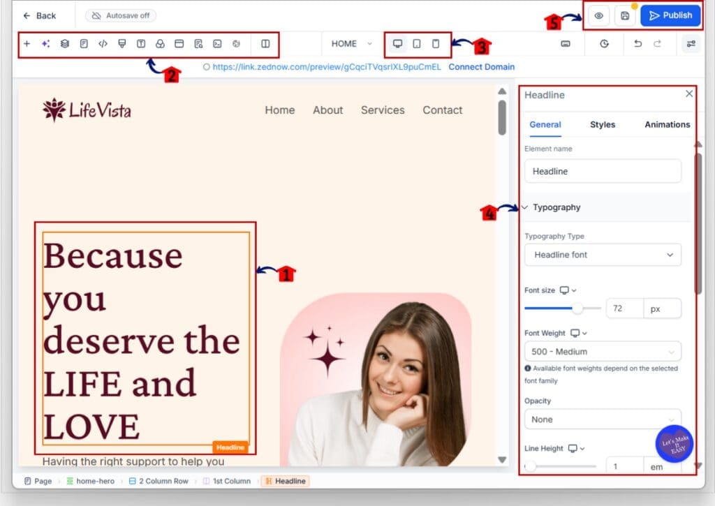Select the woman hero image
715x506 pixels.
pyautogui.click(x=376, y=380)
